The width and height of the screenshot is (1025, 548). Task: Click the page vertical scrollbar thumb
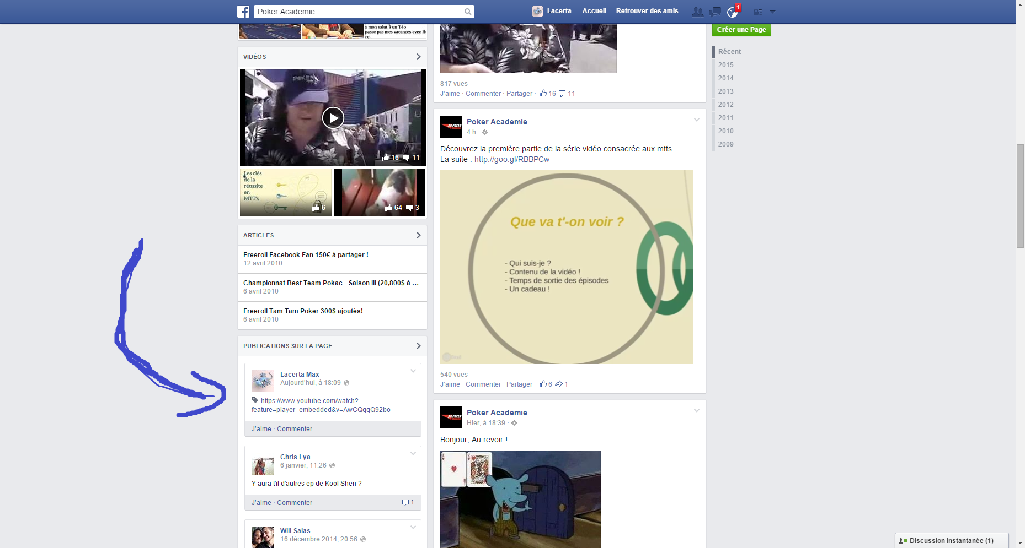click(1020, 196)
